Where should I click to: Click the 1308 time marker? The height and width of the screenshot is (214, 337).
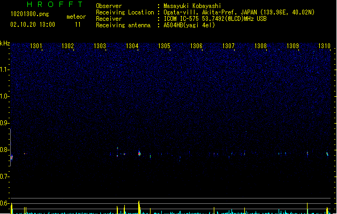(260, 46)
